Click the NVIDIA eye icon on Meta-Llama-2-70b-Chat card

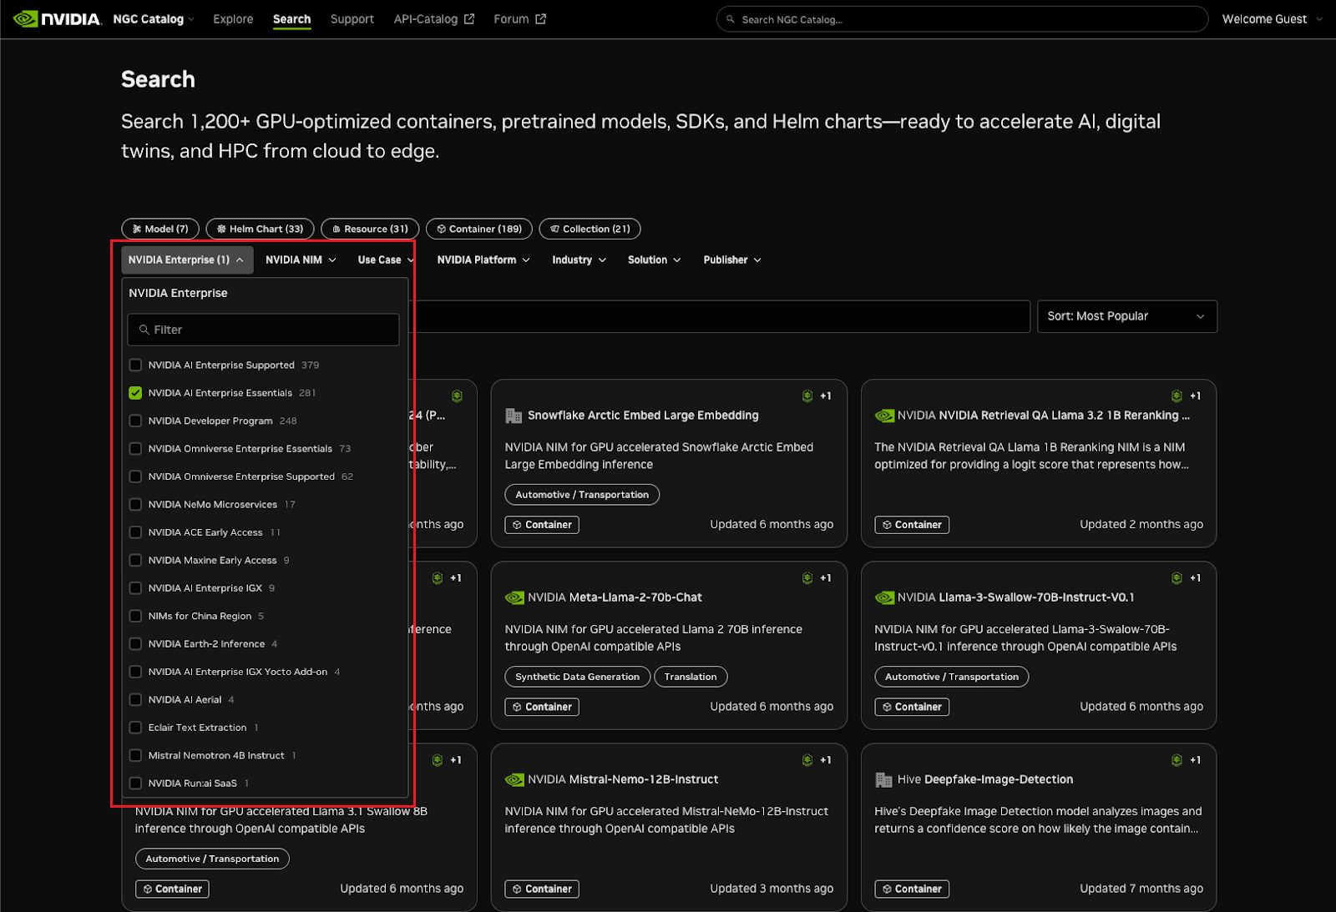coord(514,597)
